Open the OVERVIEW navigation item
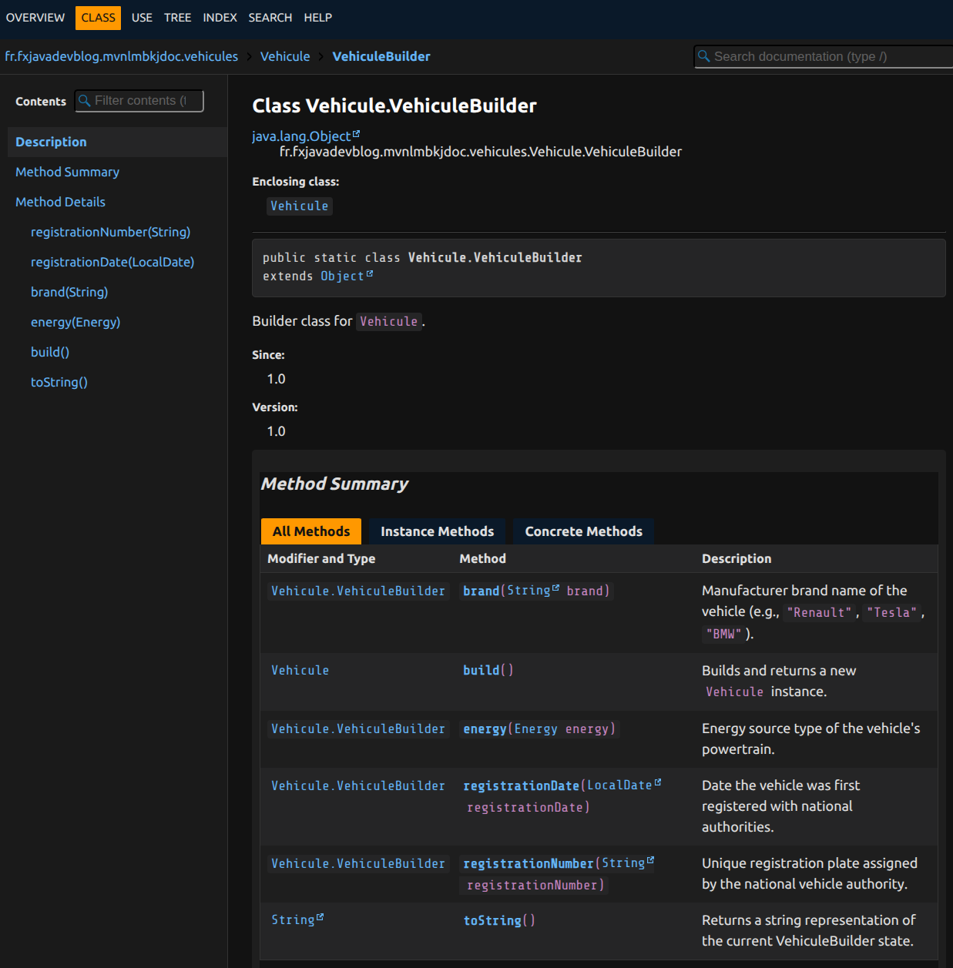Image resolution: width=953 pixels, height=968 pixels. (35, 18)
